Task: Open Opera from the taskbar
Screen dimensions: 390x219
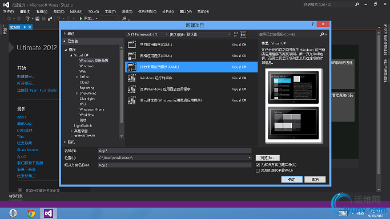Action: [x=13, y=213]
